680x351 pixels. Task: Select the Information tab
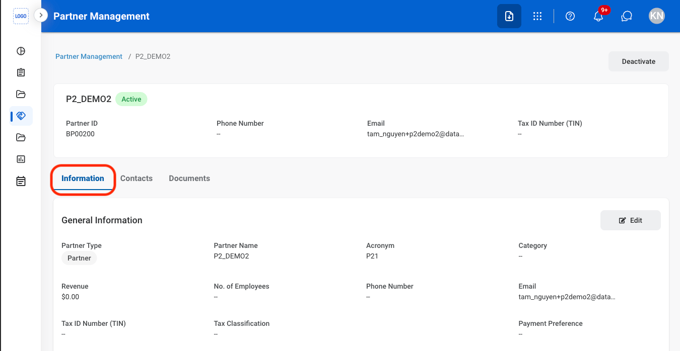click(83, 179)
